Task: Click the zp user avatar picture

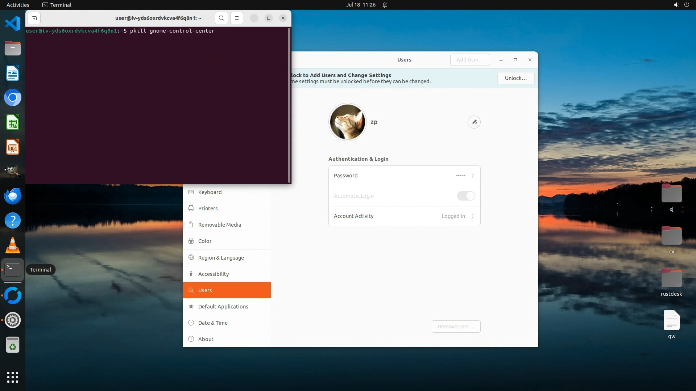Action: click(x=347, y=122)
